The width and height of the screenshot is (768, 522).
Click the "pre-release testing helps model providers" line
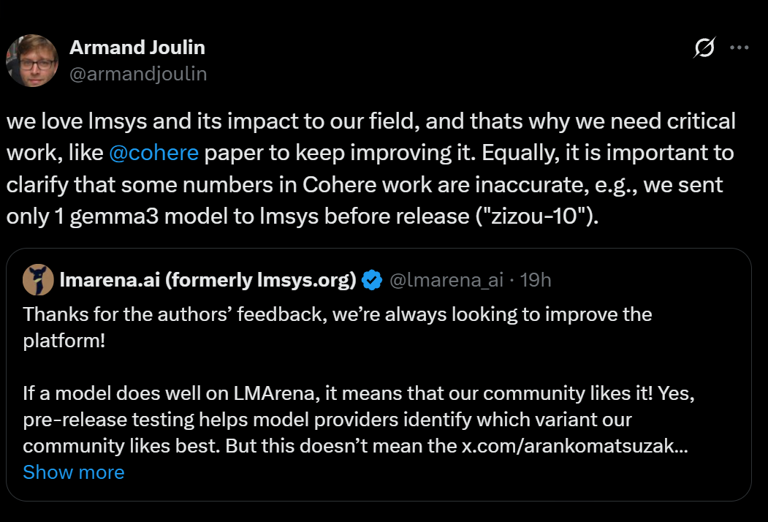point(327,420)
